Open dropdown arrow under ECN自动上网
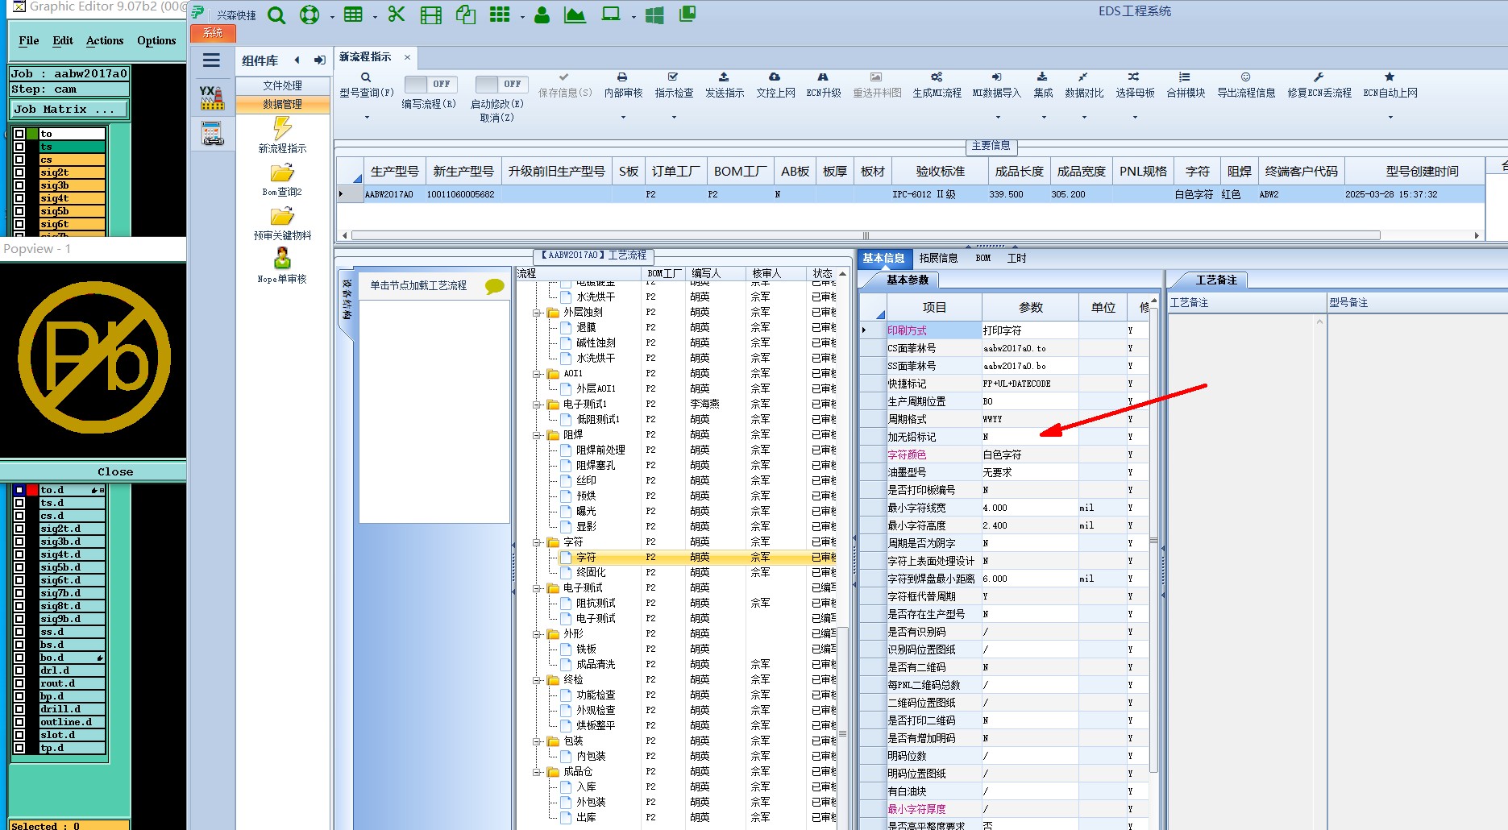Image resolution: width=1508 pixels, height=830 pixels. pos(1390,118)
